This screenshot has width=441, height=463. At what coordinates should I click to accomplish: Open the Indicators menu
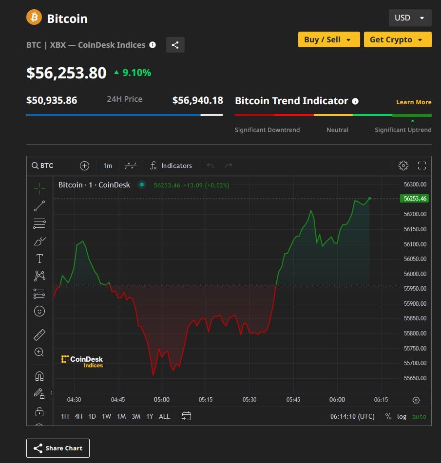click(x=171, y=166)
